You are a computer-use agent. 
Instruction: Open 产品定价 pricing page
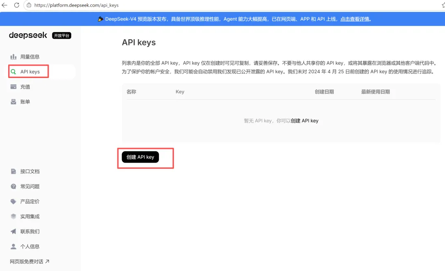pyautogui.click(x=30, y=202)
